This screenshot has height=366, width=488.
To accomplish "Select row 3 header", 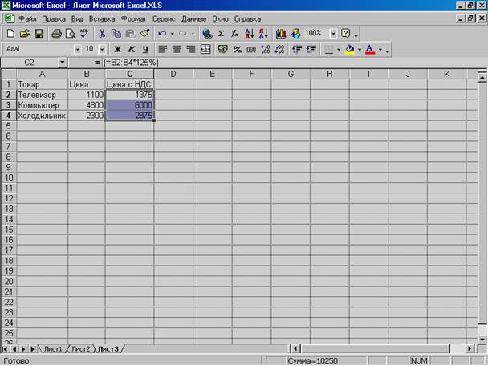I will [x=8, y=105].
